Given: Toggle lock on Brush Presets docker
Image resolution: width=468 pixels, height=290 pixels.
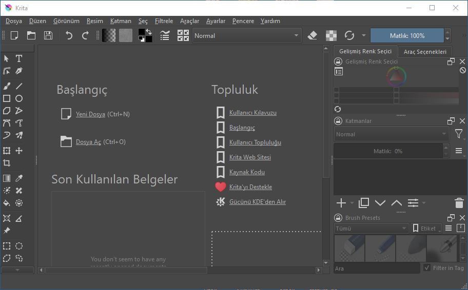Looking at the screenshot, I should 338,218.
